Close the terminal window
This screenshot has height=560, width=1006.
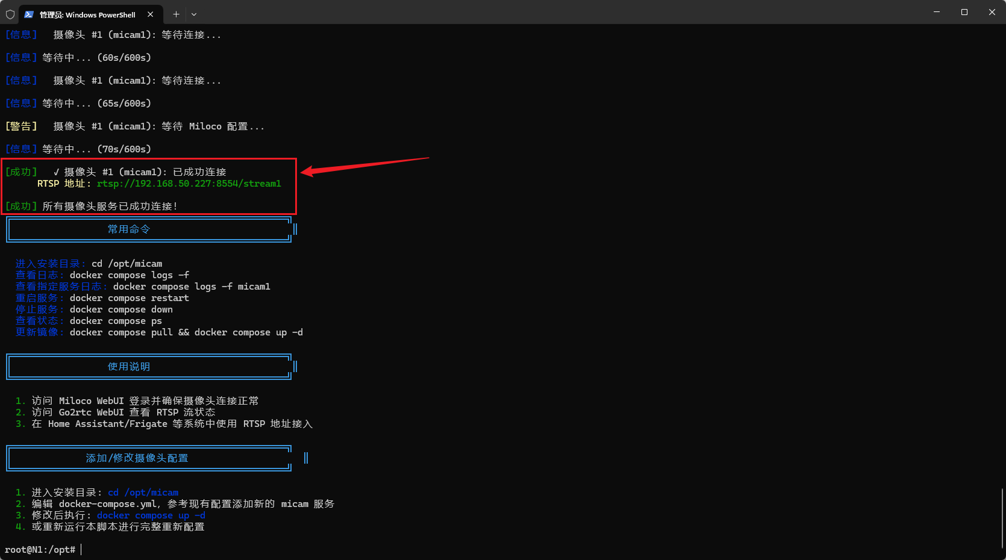(992, 12)
